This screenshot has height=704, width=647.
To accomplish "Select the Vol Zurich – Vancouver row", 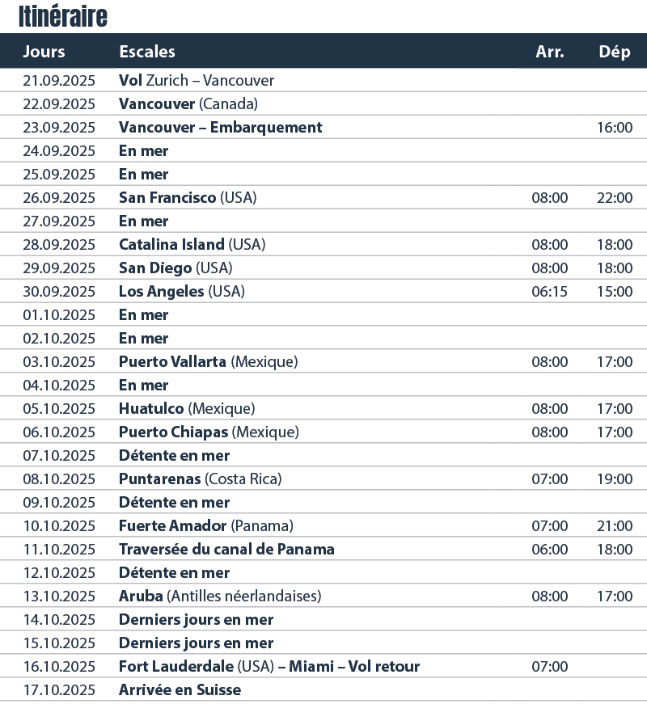I will point(323,80).
